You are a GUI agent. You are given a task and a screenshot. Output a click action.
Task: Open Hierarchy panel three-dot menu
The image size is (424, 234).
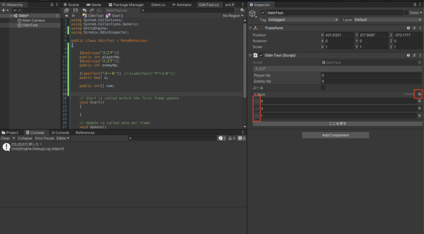57,5
